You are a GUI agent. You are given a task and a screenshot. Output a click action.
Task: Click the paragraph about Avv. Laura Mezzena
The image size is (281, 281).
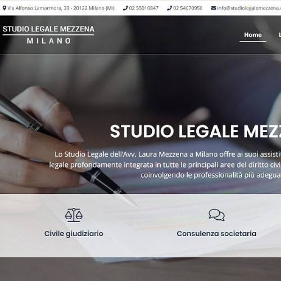[x=165, y=165]
